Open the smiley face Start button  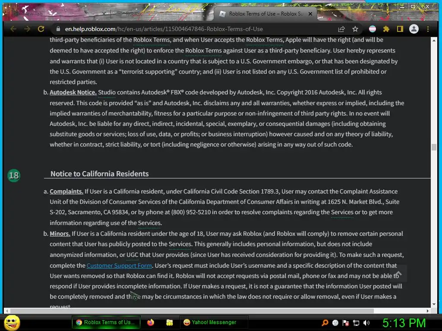pyautogui.click(x=12, y=322)
